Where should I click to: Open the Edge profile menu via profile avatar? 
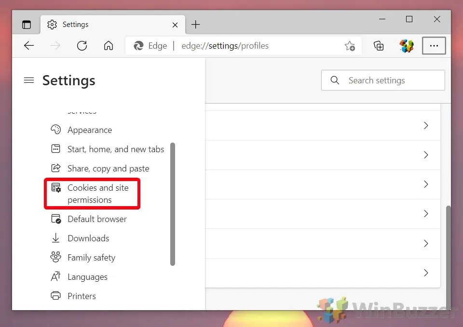click(x=406, y=46)
